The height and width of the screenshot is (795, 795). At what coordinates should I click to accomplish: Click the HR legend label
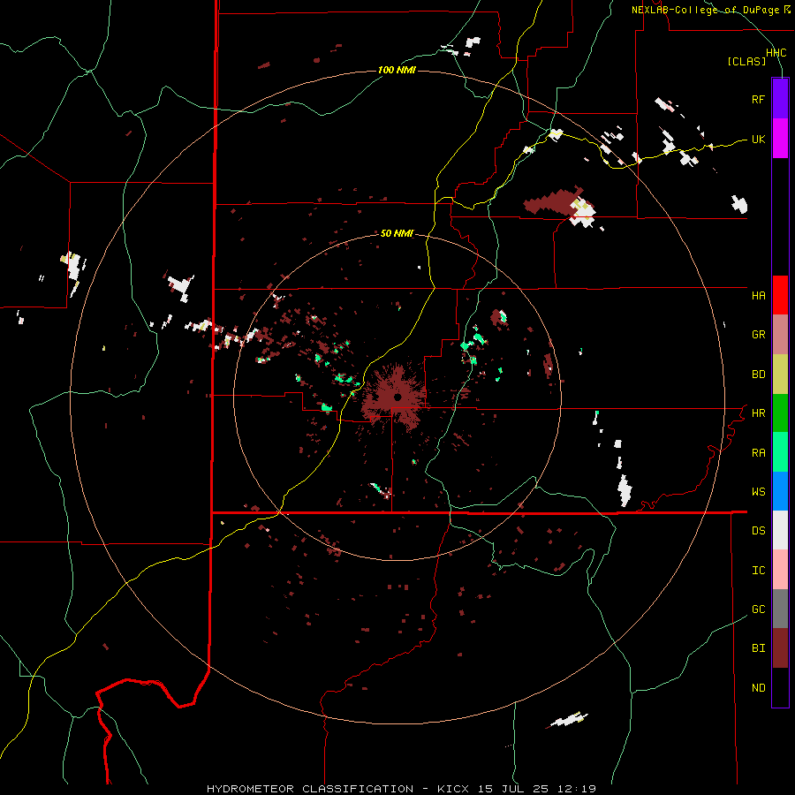click(x=758, y=413)
